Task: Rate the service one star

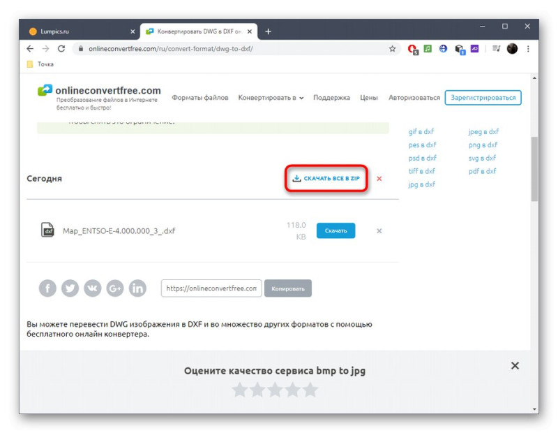Action: click(x=240, y=390)
